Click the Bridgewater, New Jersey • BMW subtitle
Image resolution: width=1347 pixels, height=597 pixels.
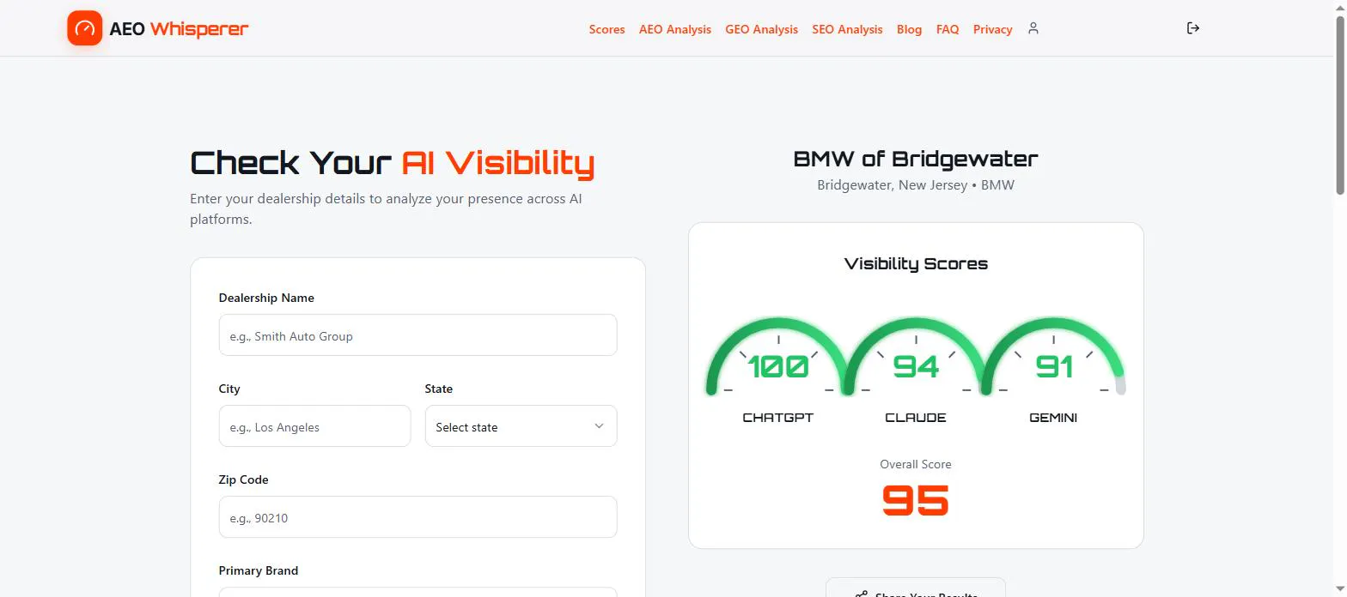click(916, 184)
